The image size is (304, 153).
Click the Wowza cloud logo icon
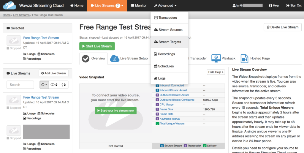tap(9, 5)
